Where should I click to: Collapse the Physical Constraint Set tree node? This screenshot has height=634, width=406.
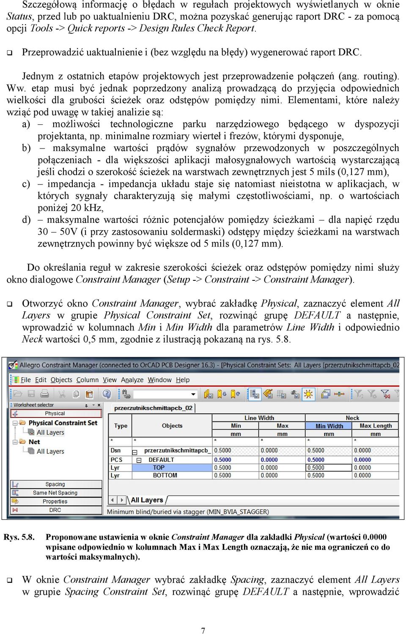click(x=15, y=423)
